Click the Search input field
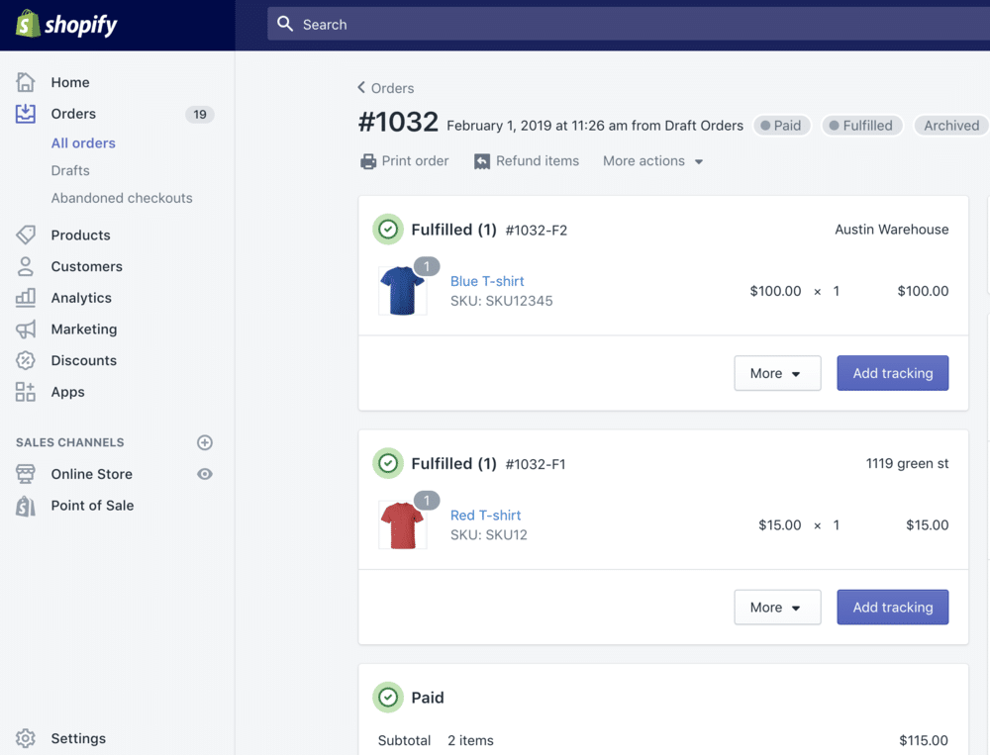Viewport: 990px width, 755px height. click(x=624, y=25)
